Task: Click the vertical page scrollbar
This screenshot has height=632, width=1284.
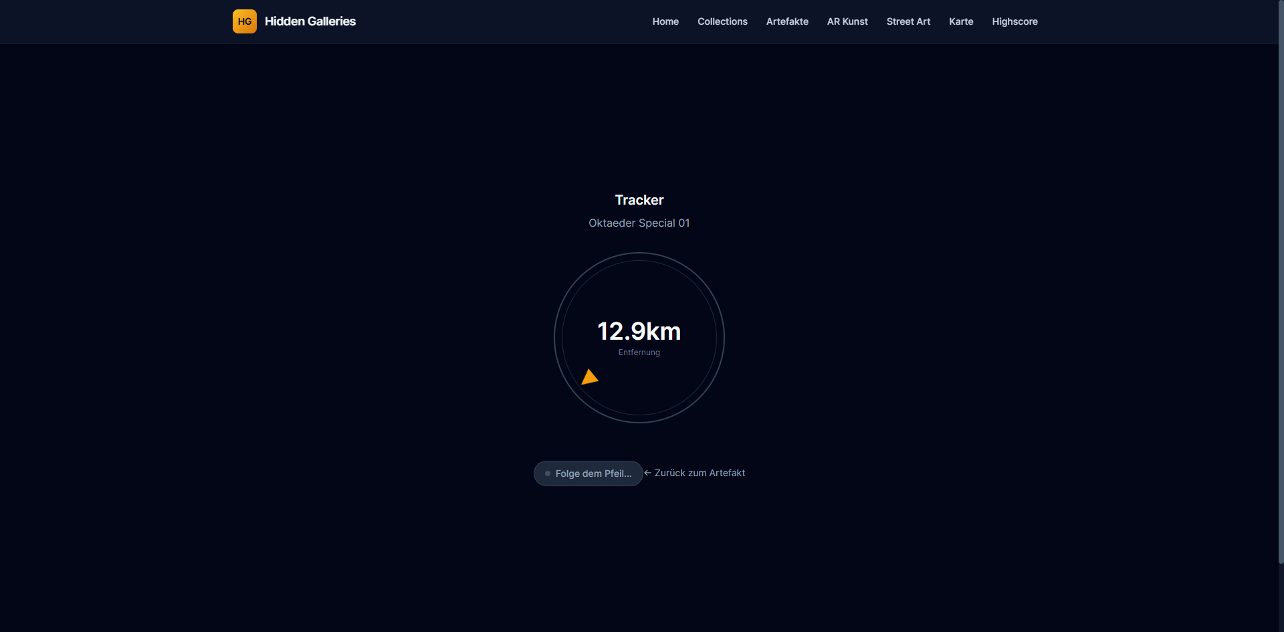Action: (1280, 281)
